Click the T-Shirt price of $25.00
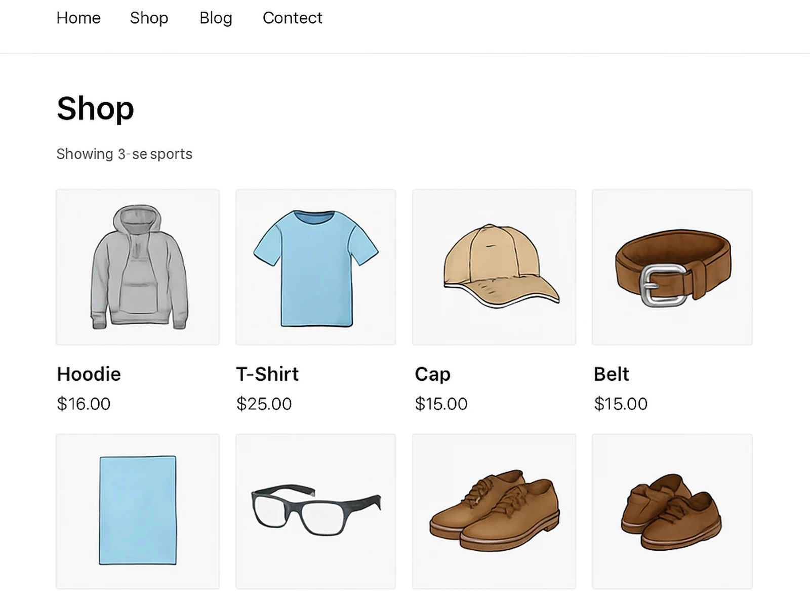Image resolution: width=810 pixels, height=607 pixels. 264,404
